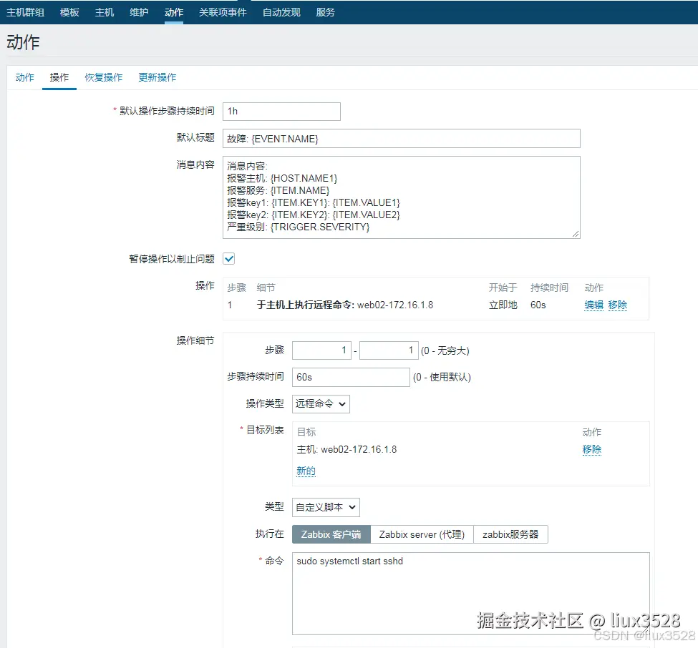Click the default duration input showing 1h
The height and width of the screenshot is (648, 698).
281,111
